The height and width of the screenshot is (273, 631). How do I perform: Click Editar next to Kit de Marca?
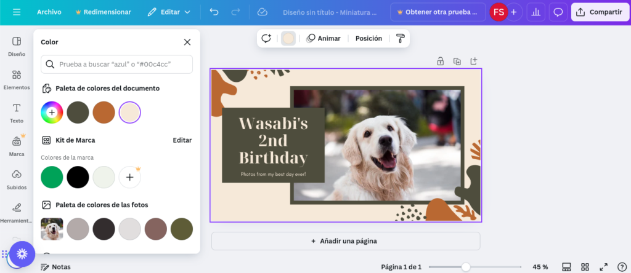182,140
